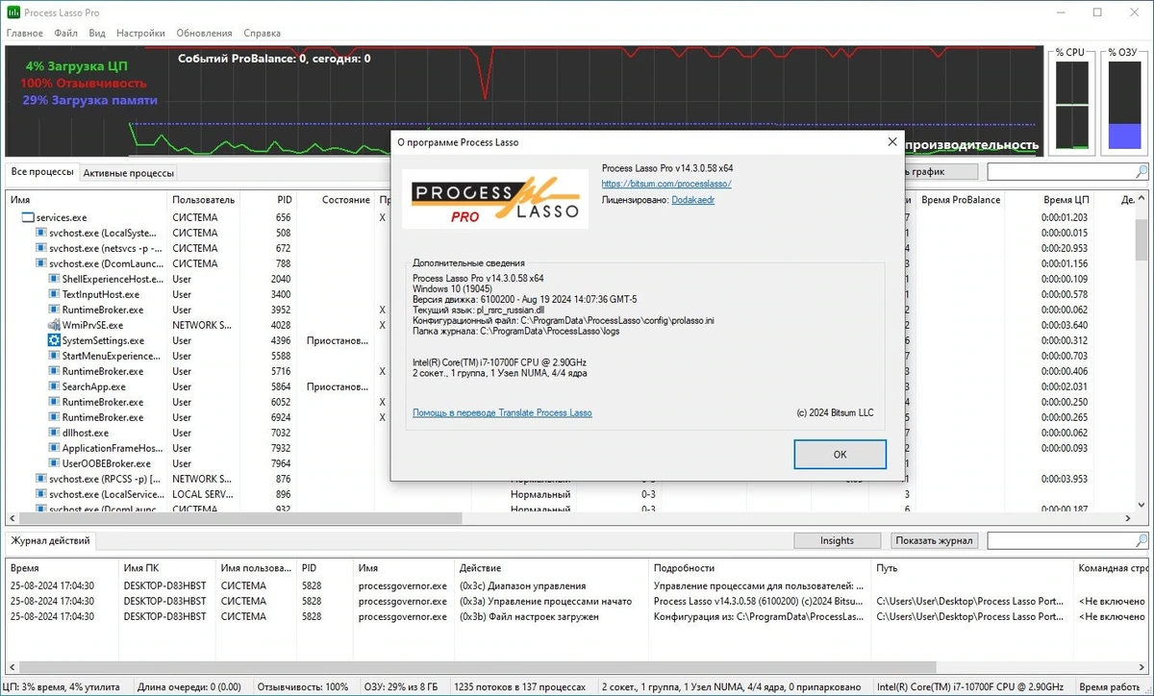Click the StartMenuExperience process icon

(x=55, y=356)
